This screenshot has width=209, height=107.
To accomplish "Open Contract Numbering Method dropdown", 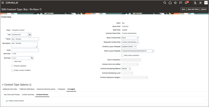I will 126,69.
